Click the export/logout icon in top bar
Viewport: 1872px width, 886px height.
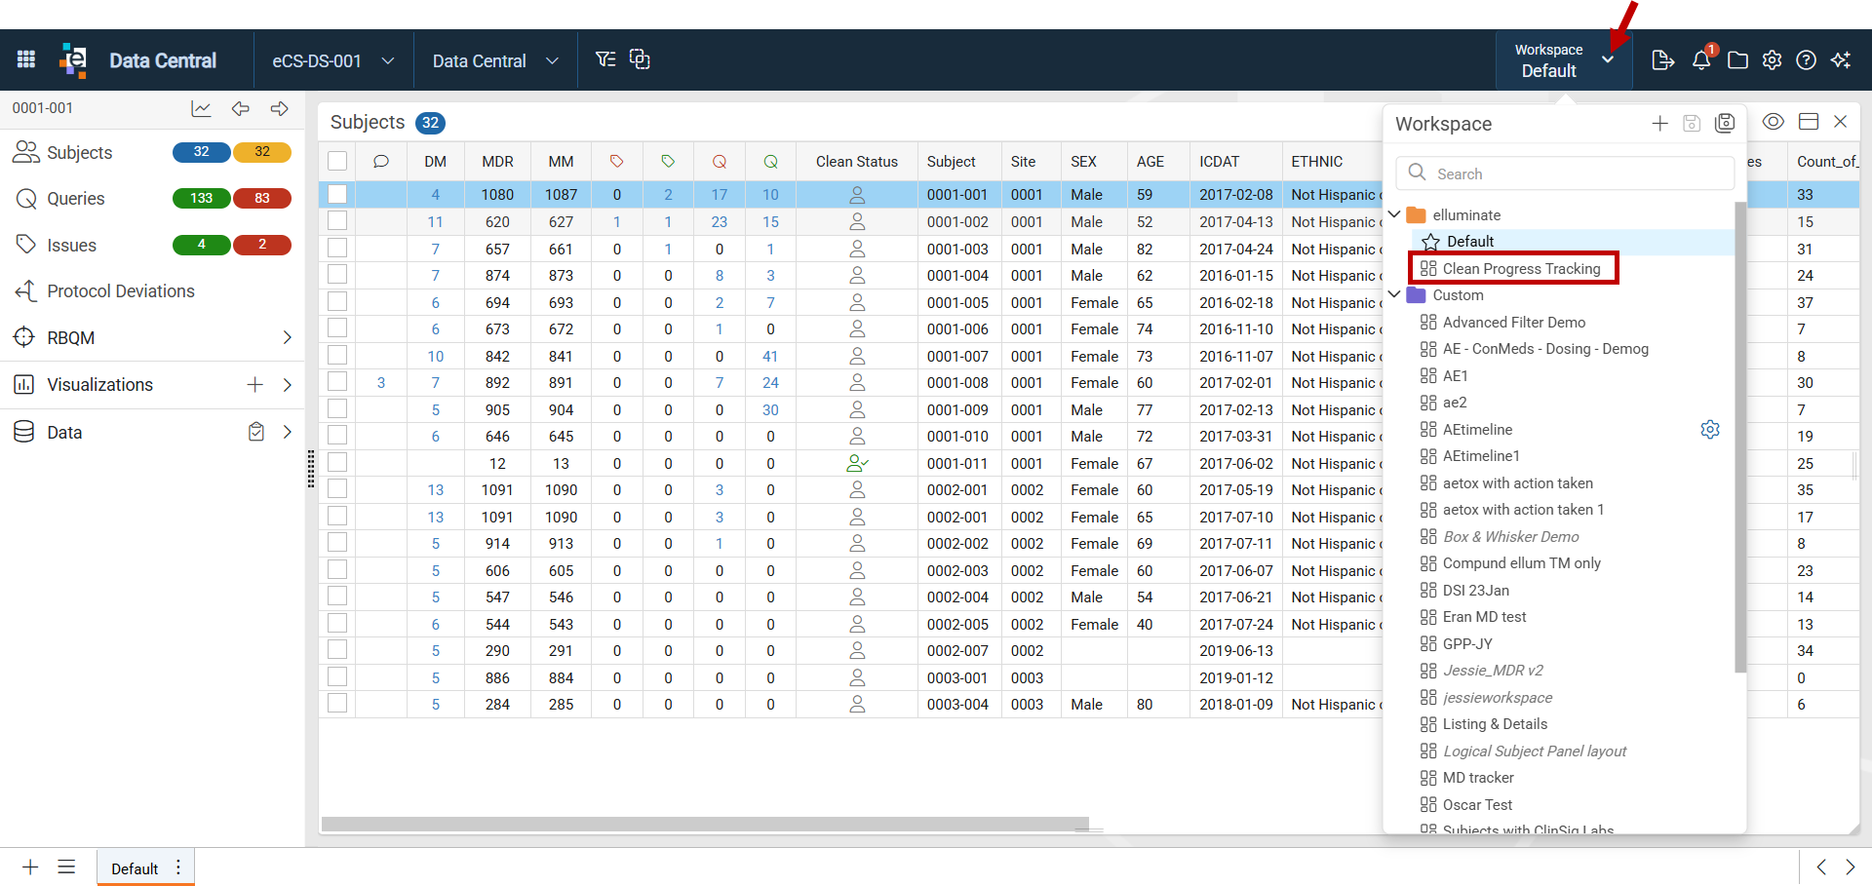tap(1663, 60)
